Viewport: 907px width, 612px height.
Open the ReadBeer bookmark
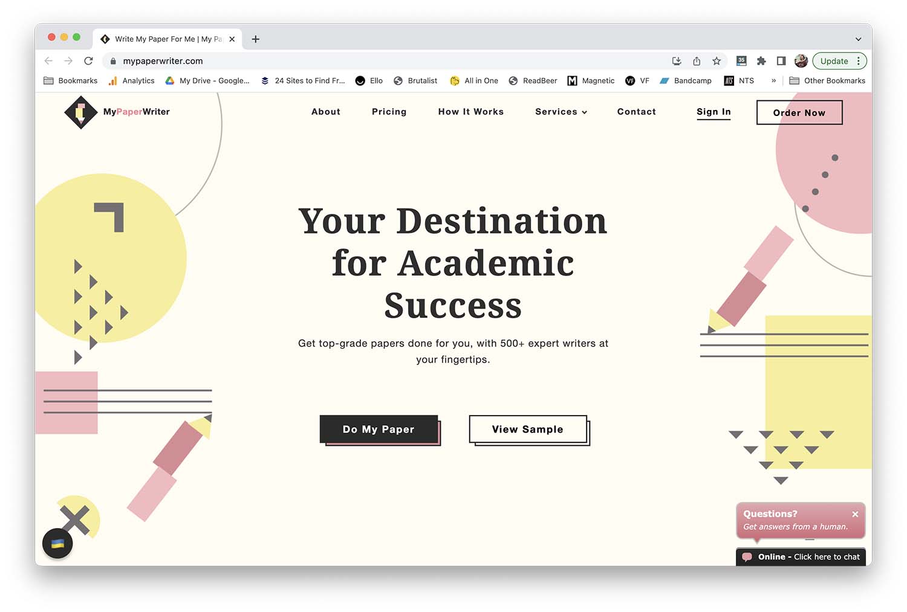click(x=533, y=81)
